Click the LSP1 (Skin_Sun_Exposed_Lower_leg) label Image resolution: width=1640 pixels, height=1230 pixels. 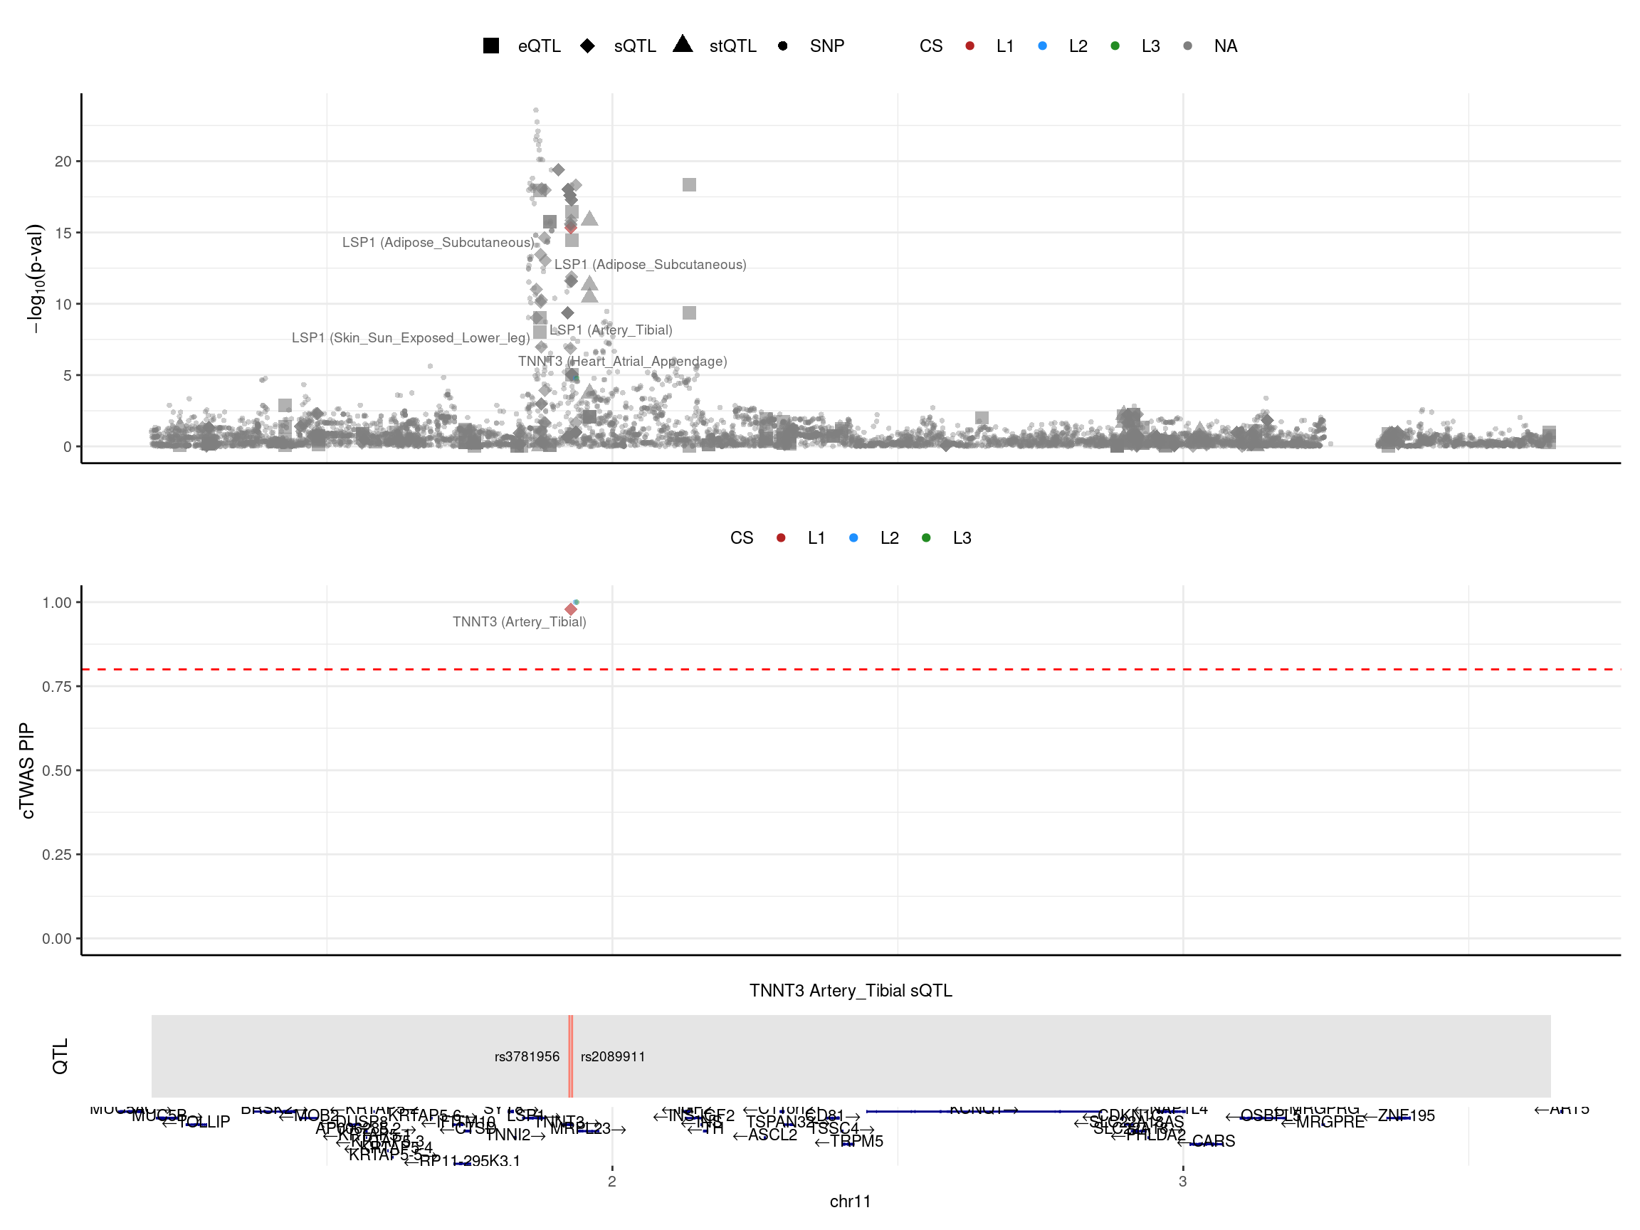click(410, 338)
